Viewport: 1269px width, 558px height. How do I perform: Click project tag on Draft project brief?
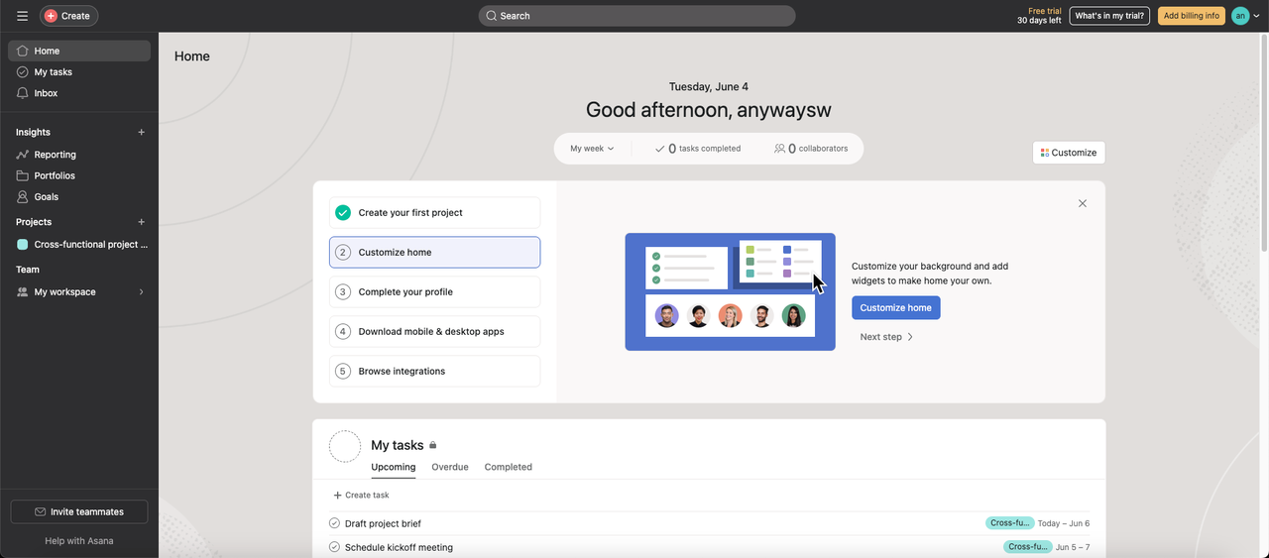(1010, 522)
